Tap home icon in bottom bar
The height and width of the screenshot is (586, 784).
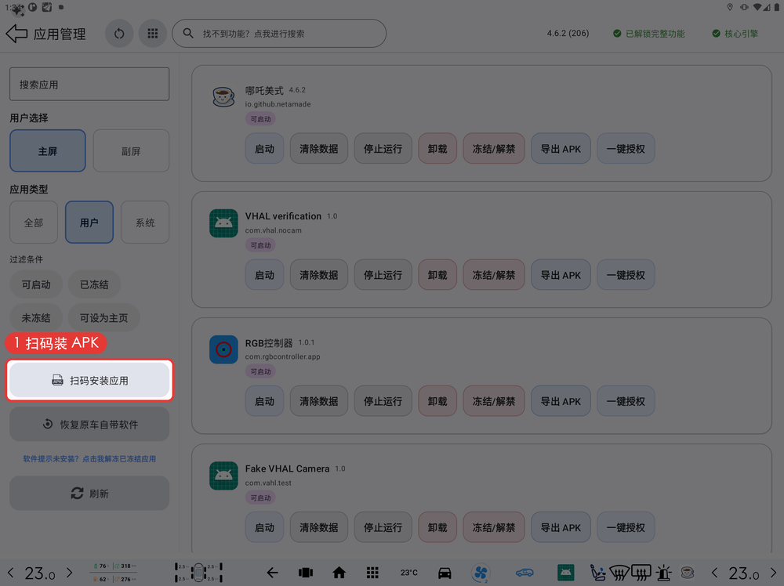click(x=339, y=573)
